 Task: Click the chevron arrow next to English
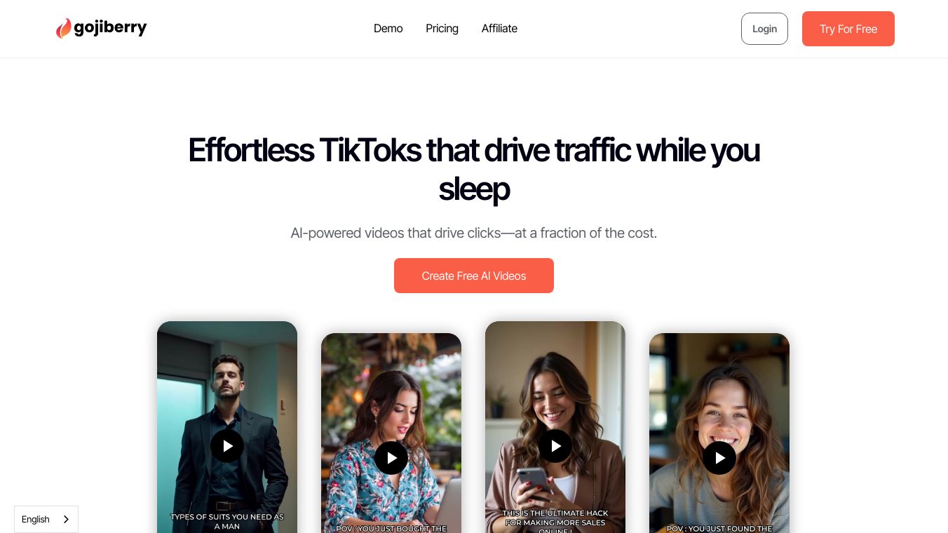pos(66,520)
